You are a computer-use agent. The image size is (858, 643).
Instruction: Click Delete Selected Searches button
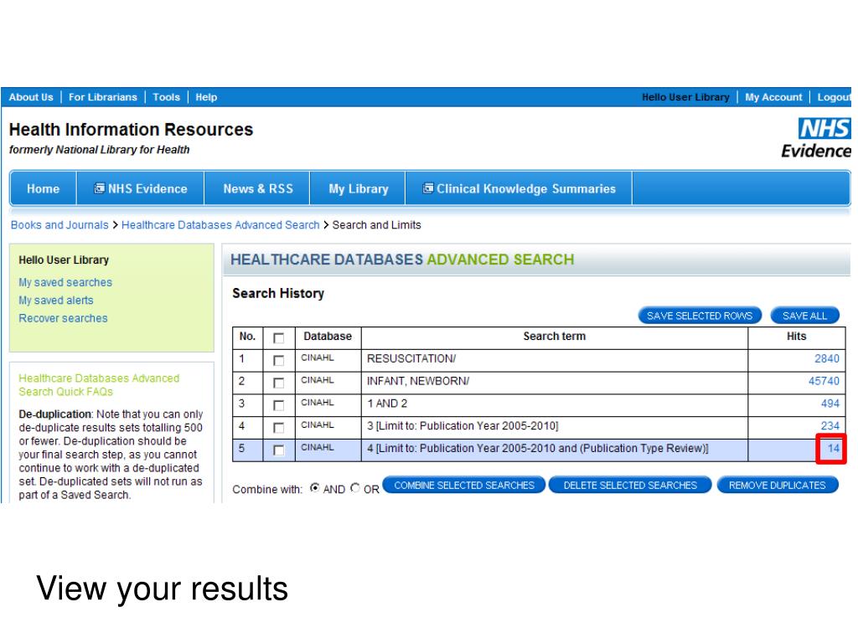point(630,485)
